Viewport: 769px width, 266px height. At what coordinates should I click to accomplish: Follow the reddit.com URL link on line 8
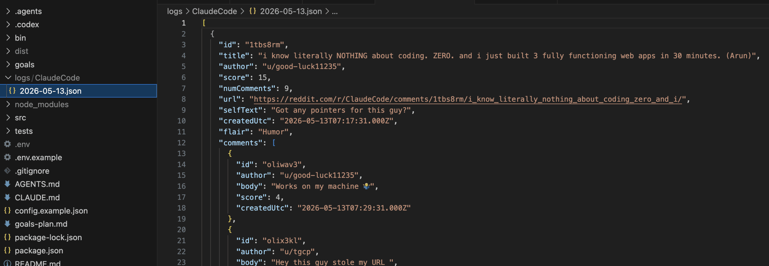point(468,99)
